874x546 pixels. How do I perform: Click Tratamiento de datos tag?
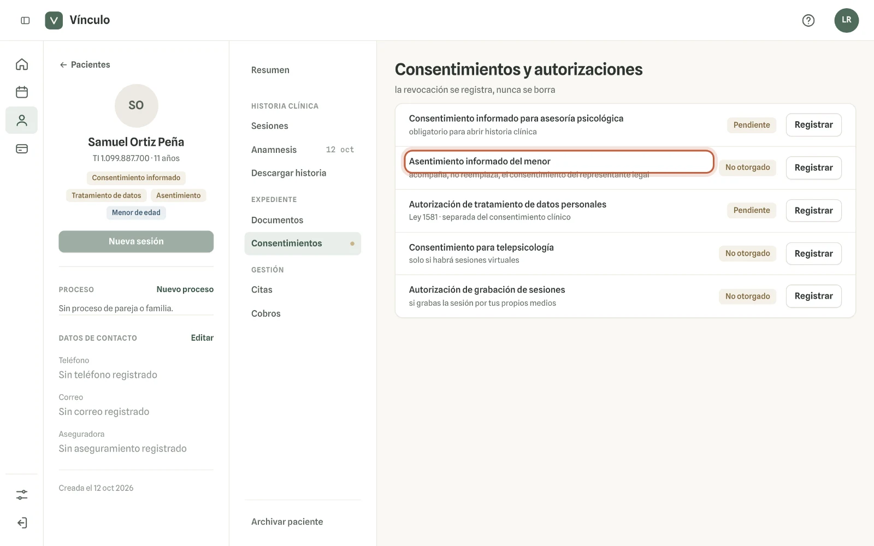click(107, 195)
